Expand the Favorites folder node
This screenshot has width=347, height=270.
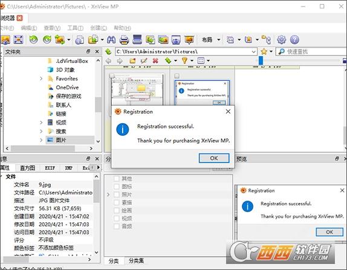41,79
